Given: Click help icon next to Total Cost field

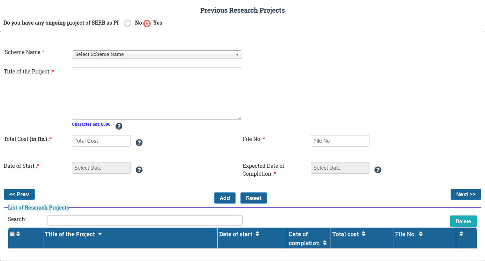Looking at the screenshot, I should [139, 142].
